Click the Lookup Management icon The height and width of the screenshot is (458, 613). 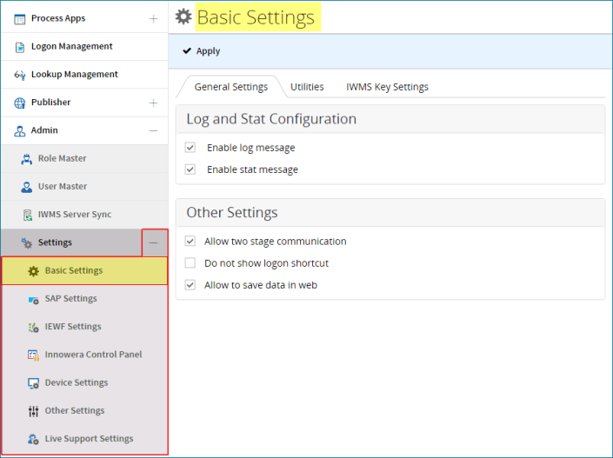click(x=19, y=75)
